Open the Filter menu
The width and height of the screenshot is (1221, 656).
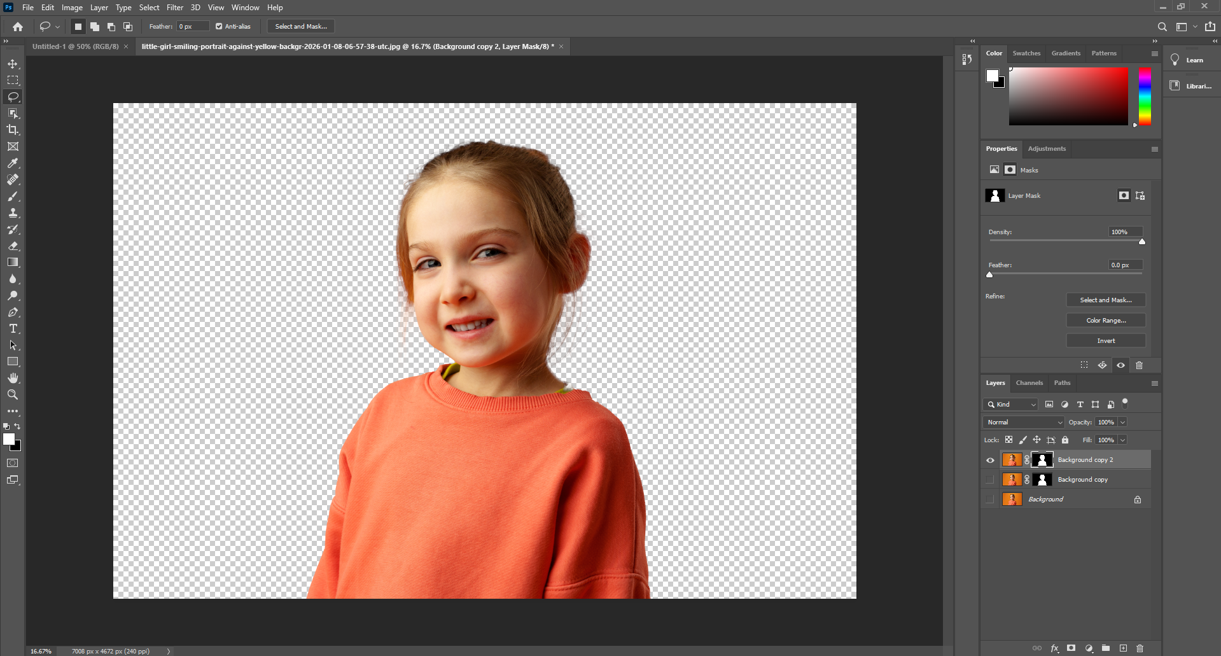point(175,7)
